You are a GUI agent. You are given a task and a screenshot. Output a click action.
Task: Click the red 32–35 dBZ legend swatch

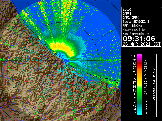click(x=139, y=64)
